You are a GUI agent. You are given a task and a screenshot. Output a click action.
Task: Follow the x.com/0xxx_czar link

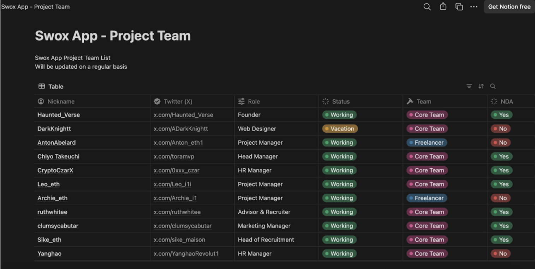177,170
